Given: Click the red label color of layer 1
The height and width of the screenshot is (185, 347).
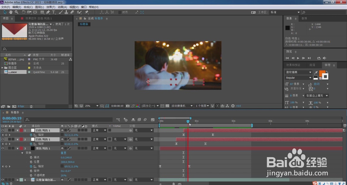Looking at the screenshot, I should [x=21, y=130].
